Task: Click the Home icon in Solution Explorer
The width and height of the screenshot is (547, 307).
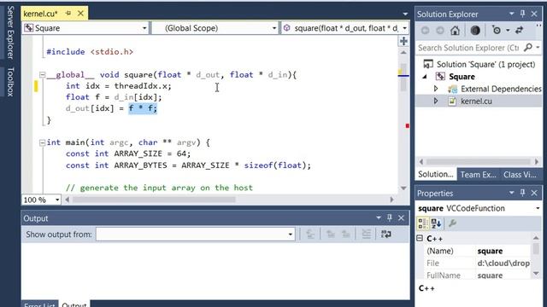Action: click(x=455, y=31)
